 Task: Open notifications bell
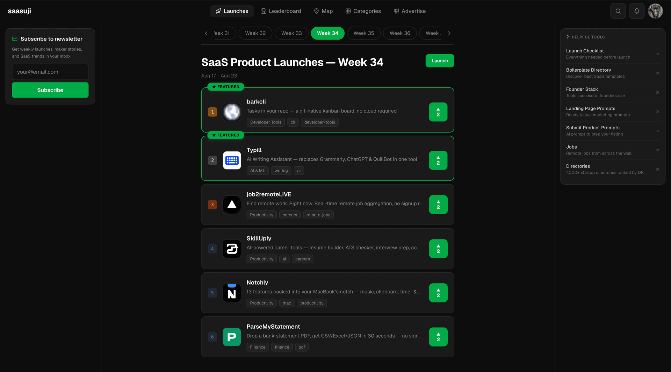coord(637,11)
